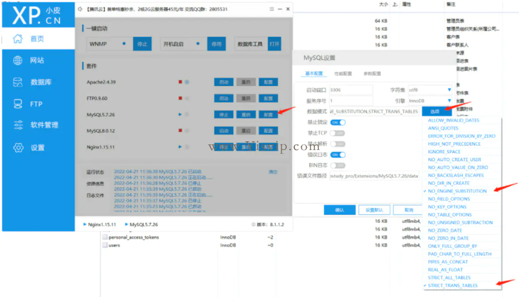Click the auto-start A icon for Nginx1.15.11

click(187, 147)
